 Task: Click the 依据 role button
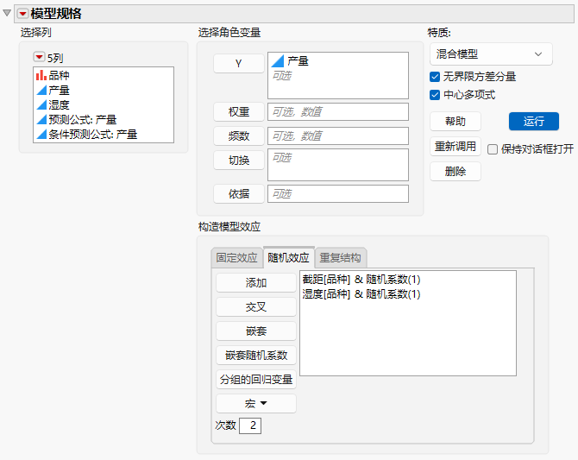[x=238, y=193]
